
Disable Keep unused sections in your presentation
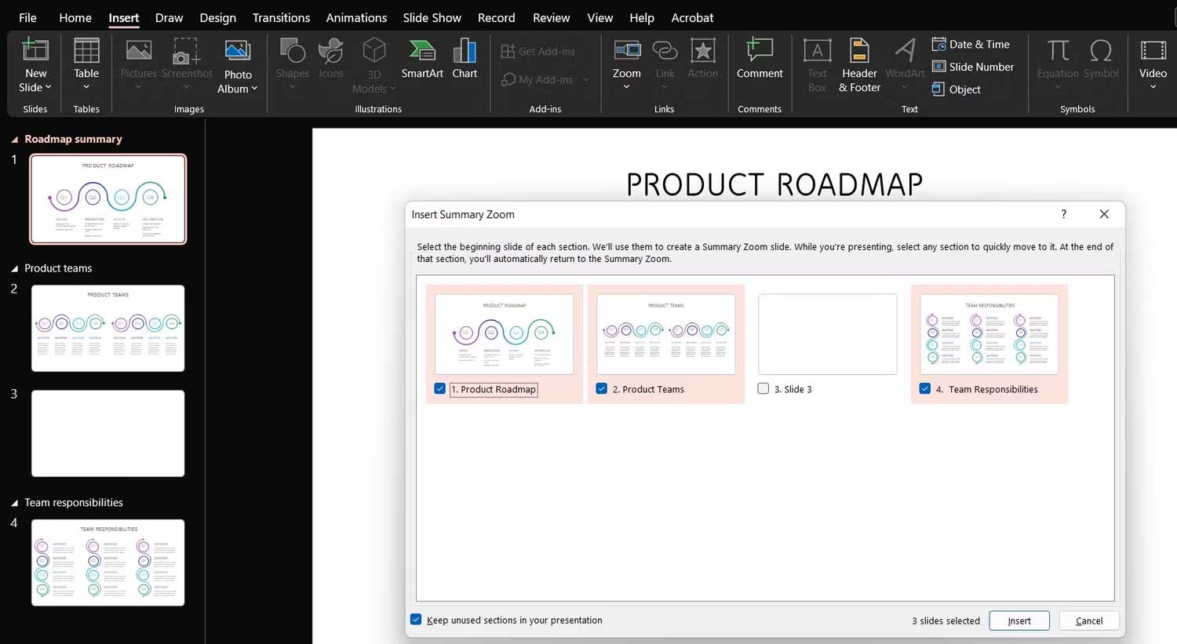[x=416, y=619]
